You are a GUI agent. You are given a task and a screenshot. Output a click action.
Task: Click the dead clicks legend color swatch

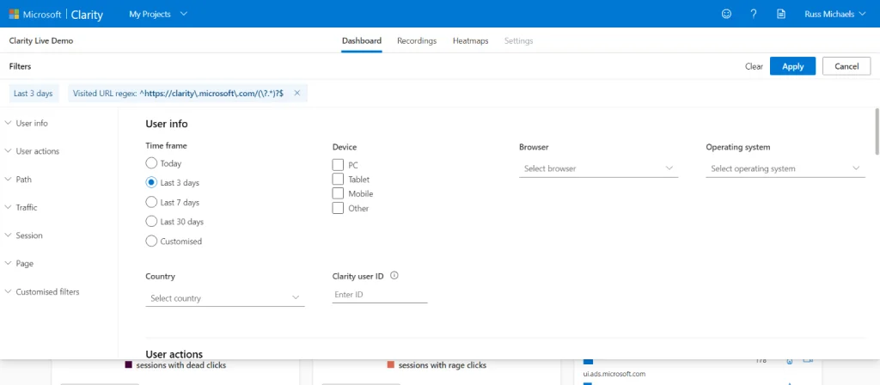pos(129,364)
